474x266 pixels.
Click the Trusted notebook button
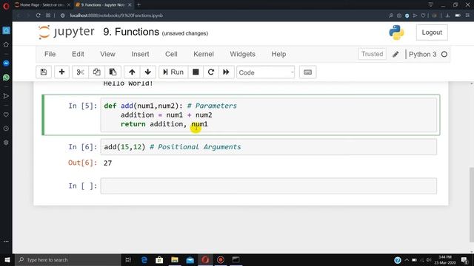(x=372, y=54)
